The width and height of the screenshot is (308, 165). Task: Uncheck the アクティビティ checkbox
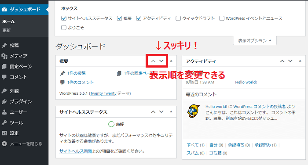coord(139,18)
